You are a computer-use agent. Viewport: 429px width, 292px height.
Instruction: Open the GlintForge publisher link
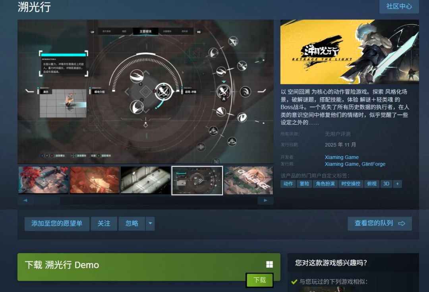point(373,164)
